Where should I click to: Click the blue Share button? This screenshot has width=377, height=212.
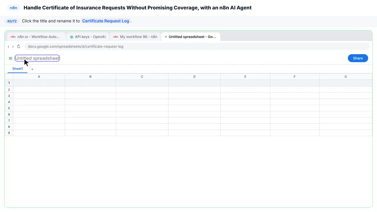point(358,58)
